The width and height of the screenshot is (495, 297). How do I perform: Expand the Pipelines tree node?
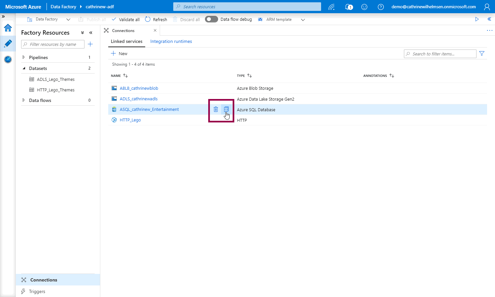click(x=23, y=57)
